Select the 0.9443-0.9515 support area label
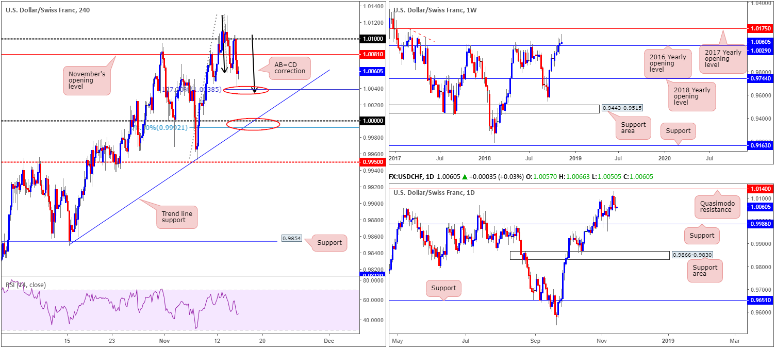This screenshot has height=349, width=776. pos(621,108)
